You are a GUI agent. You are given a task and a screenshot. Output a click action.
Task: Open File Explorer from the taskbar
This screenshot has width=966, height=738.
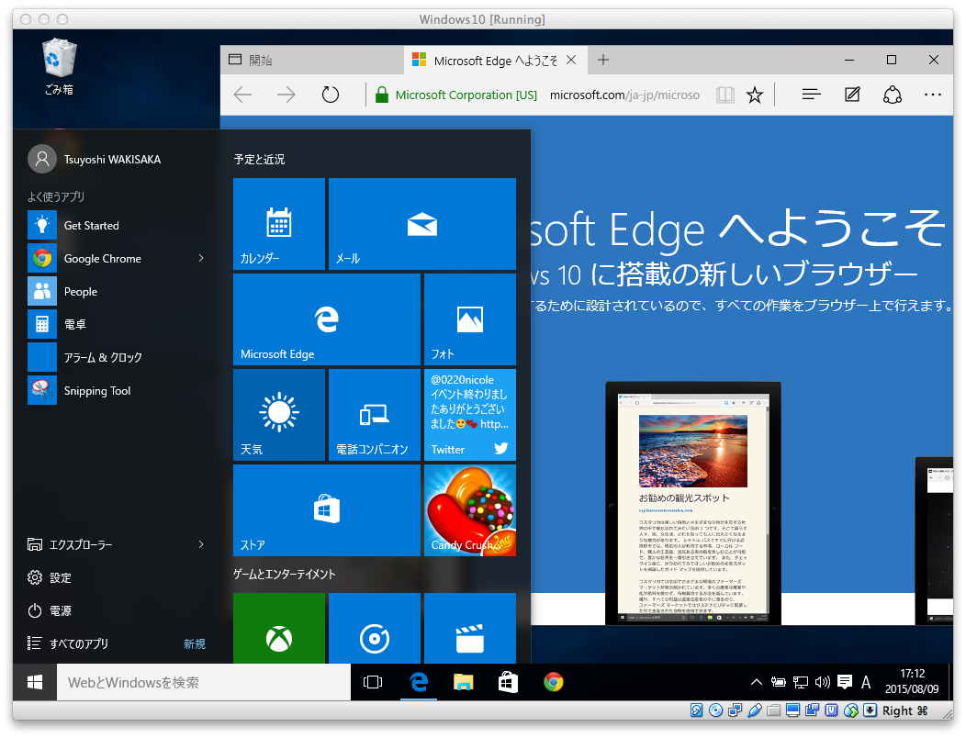464,682
